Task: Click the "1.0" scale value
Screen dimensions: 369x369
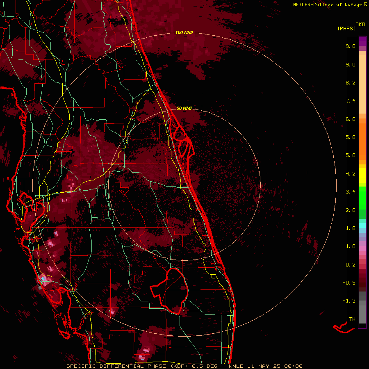Action: (x=351, y=246)
